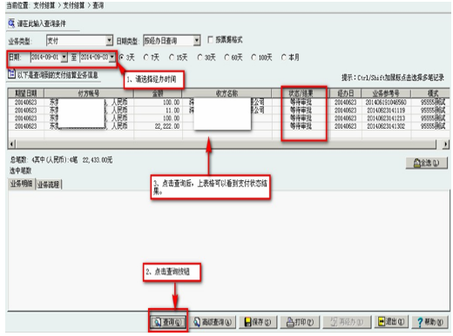Select the row with amount 22,222.00
The width and height of the screenshot is (453, 336).
(228, 126)
